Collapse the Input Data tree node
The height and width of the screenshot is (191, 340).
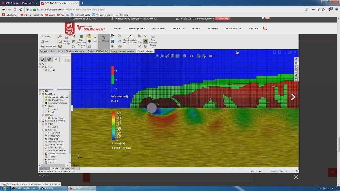[x=40, y=94]
